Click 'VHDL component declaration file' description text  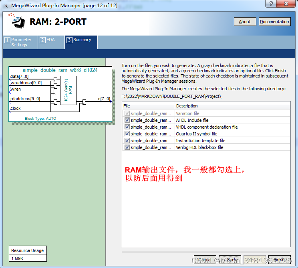tap(207, 127)
